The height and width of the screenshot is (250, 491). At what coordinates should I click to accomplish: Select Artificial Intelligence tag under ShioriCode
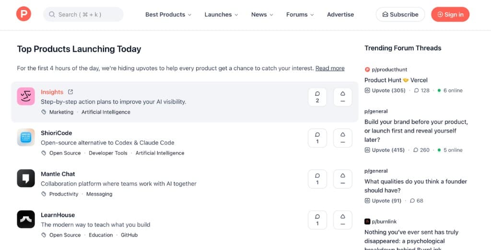pos(160,153)
